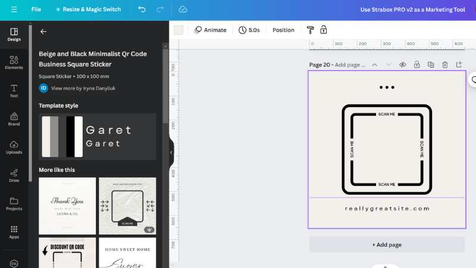Click the cloud save status icon
The height and width of the screenshot is (268, 476).
click(183, 10)
